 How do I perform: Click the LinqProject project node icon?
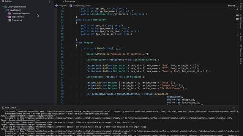coord(8,10)
